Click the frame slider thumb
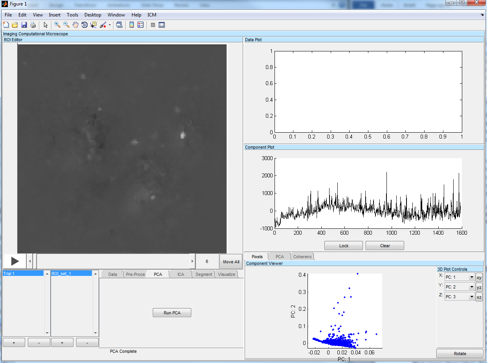The width and height of the screenshot is (487, 363). pyautogui.click(x=35, y=261)
